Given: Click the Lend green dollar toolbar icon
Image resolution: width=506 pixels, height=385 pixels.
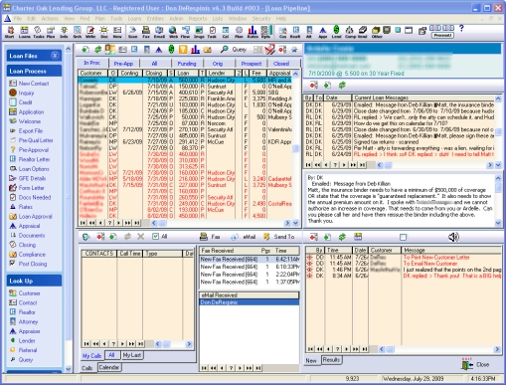Looking at the screenshot, I should [x=336, y=32].
